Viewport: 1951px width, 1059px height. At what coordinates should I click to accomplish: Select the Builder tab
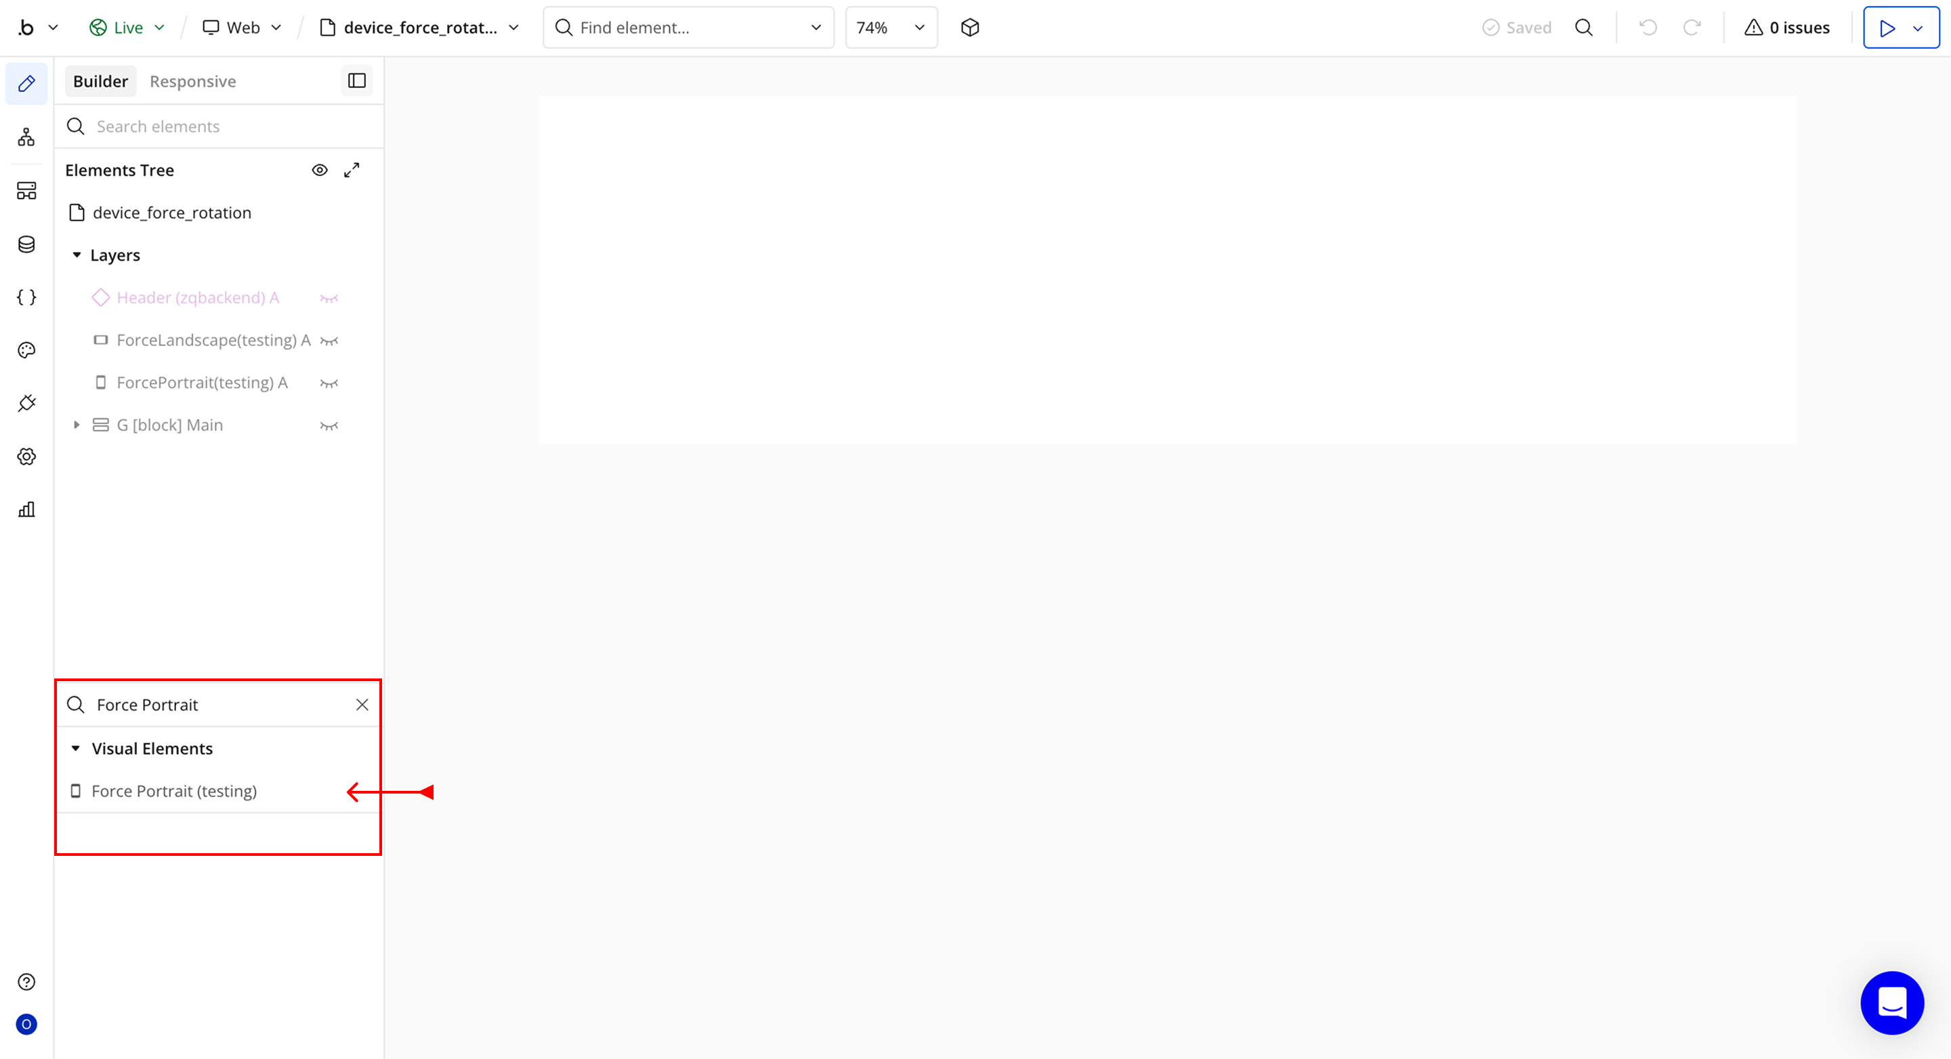100,81
